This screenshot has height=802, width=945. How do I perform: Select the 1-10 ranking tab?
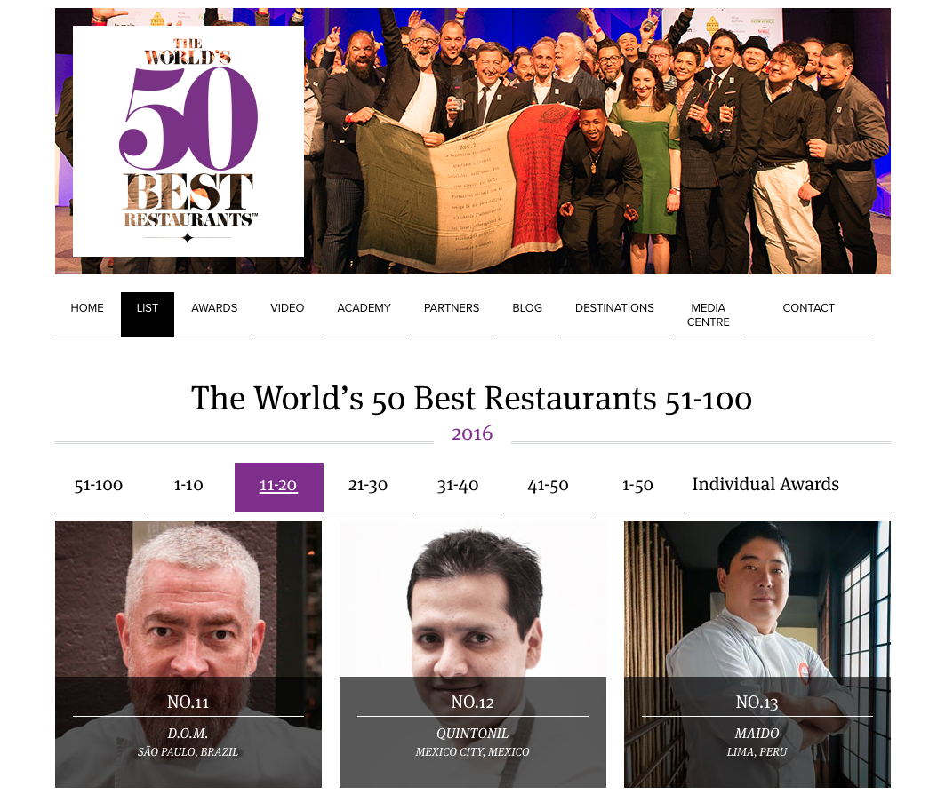click(188, 487)
